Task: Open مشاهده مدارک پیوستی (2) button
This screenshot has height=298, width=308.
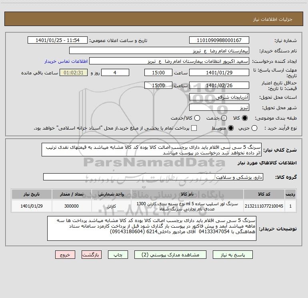Action: (x=170, y=254)
